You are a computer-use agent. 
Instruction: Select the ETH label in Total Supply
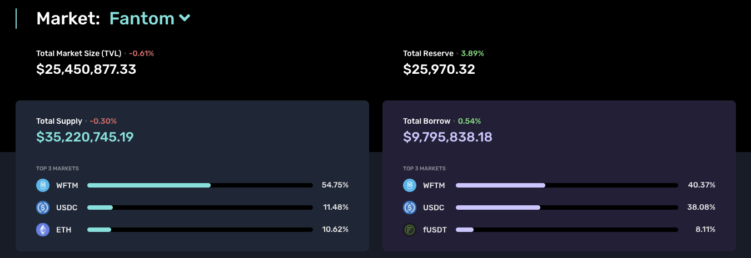[x=63, y=230]
